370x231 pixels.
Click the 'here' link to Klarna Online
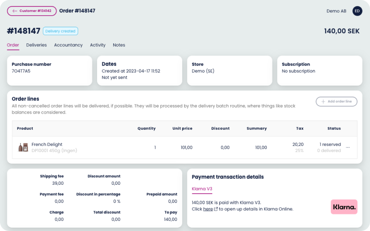[x=208, y=209]
